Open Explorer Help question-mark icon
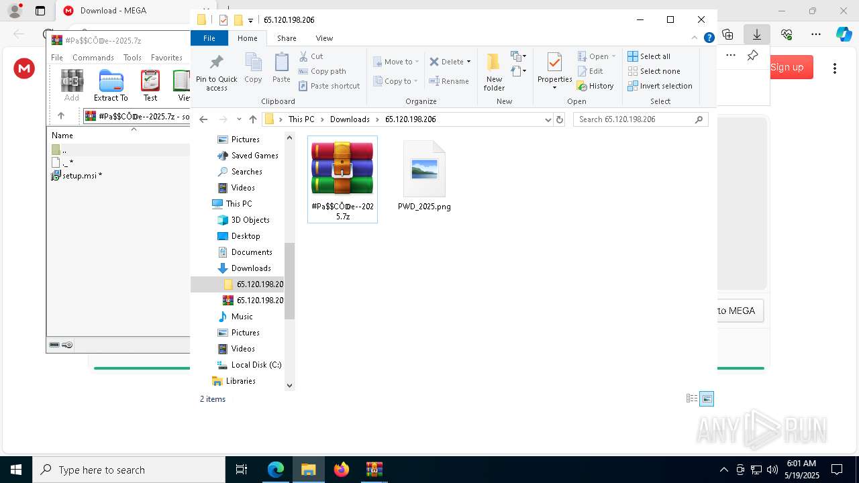 [x=709, y=38]
